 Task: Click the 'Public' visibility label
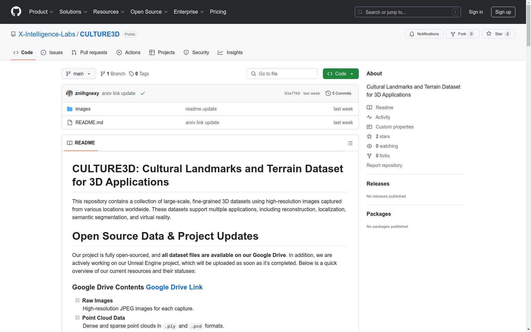point(130,34)
